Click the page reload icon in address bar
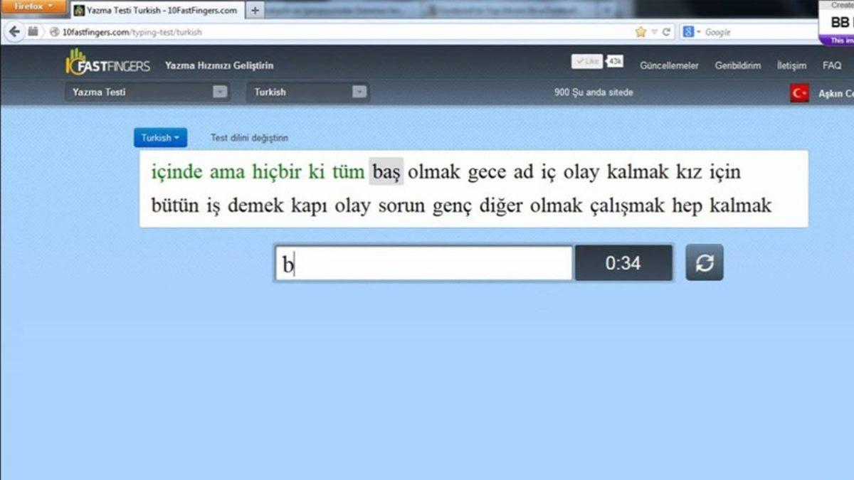 (x=667, y=32)
